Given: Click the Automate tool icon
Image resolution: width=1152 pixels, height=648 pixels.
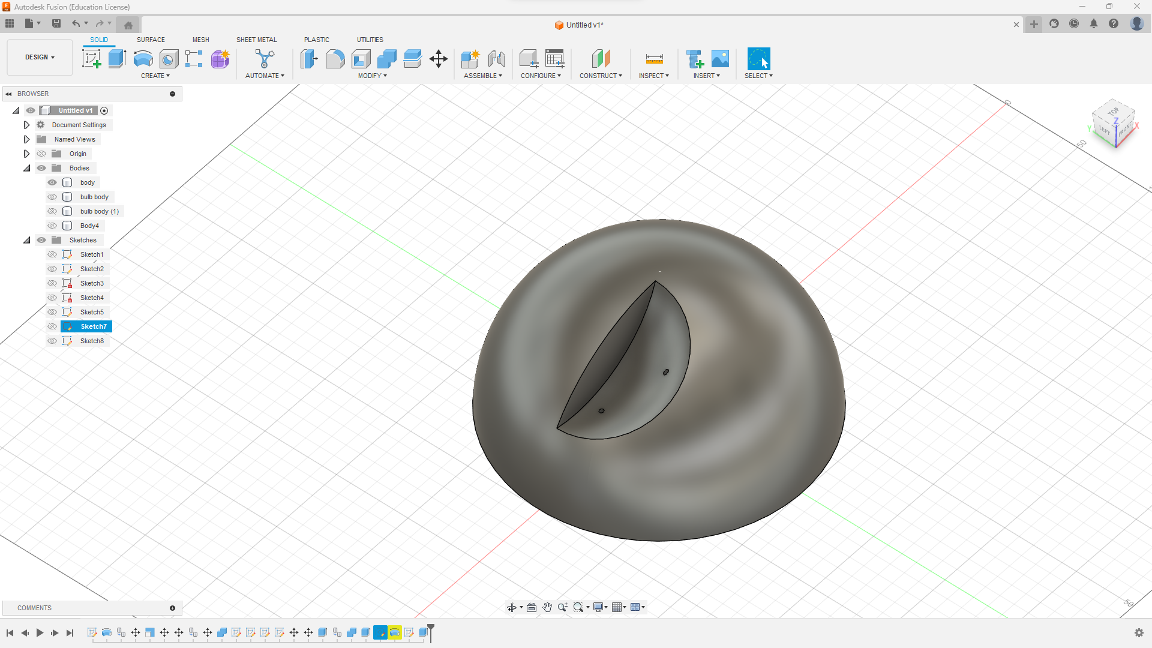Looking at the screenshot, I should 265,59.
